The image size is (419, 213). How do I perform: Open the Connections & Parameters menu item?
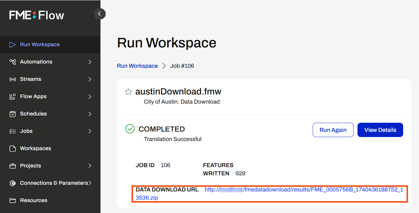50,183
